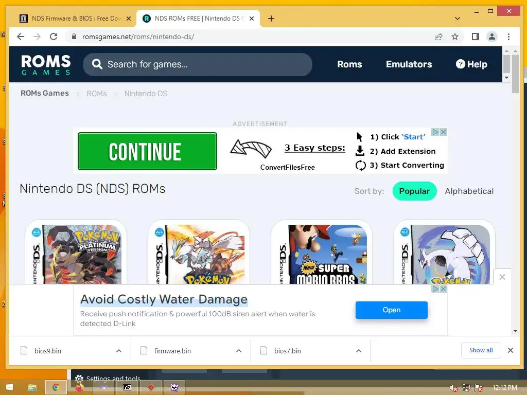
Task: Go back to the previous page
Action: (x=21, y=37)
